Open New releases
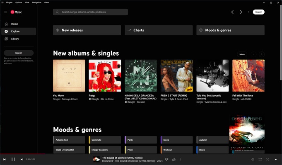282x165 pixels. click(x=87, y=30)
